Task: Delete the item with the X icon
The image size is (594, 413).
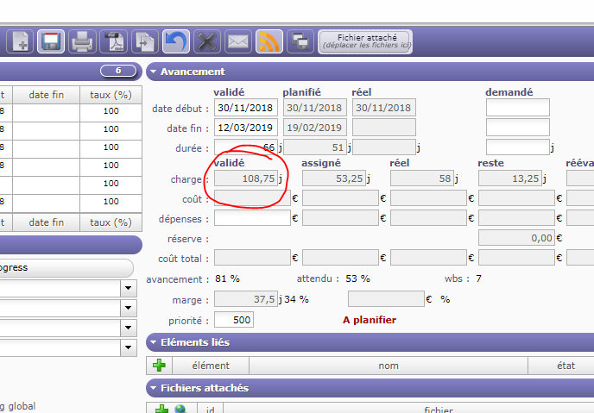Action: [207, 41]
